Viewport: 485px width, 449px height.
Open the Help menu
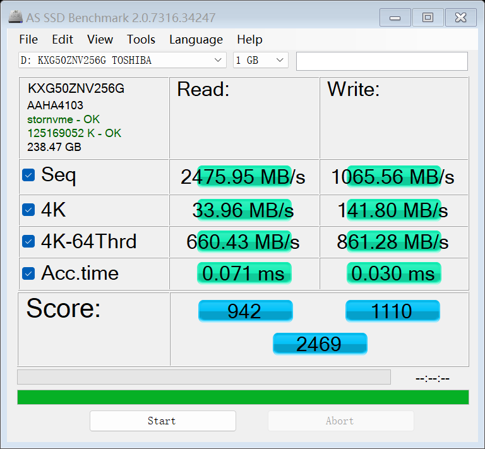[x=249, y=40]
